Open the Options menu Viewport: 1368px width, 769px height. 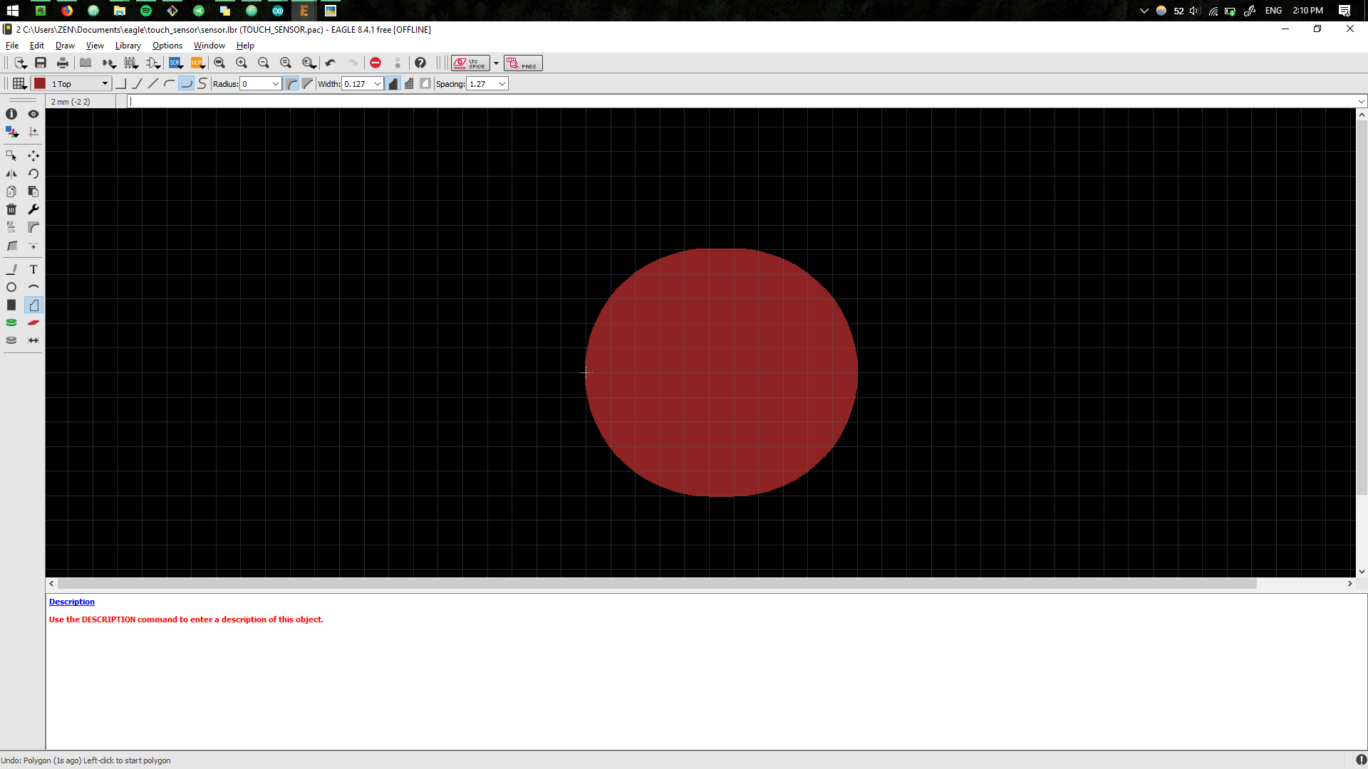point(167,46)
